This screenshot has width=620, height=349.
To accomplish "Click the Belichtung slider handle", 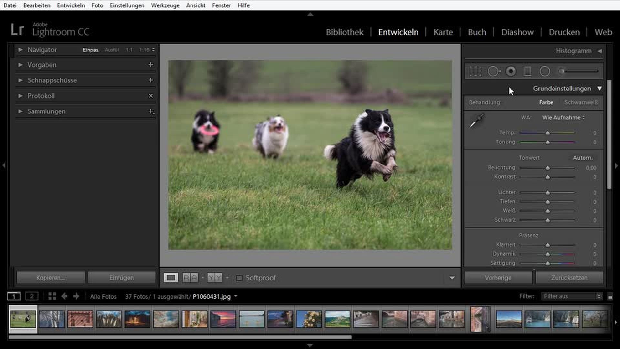I will (x=548, y=168).
